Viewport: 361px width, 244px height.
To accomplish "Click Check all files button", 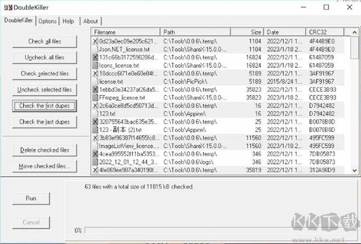I will click(45, 41).
